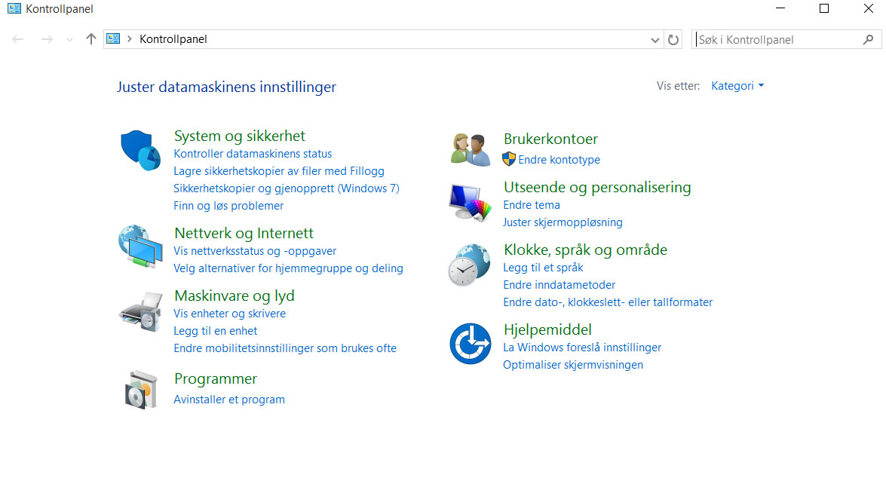Click the Hjelpemiddel ease of access icon

click(x=470, y=344)
